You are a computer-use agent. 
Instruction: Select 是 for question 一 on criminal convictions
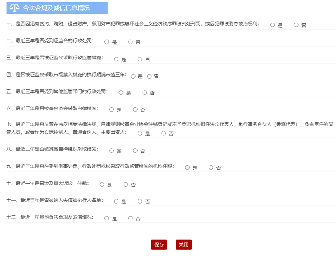[273, 25]
